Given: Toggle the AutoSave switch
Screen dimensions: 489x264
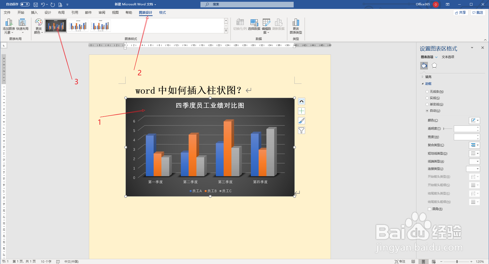Looking at the screenshot, I should (x=25, y=4).
